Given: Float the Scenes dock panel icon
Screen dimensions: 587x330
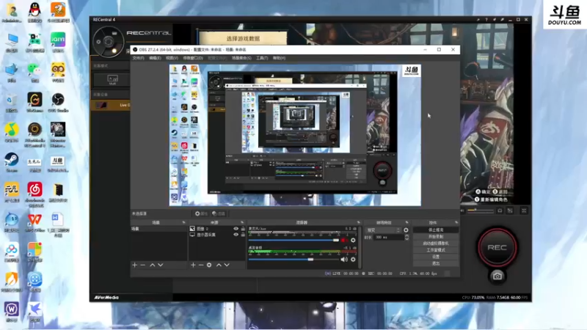Looking at the screenshot, I should tap(183, 222).
